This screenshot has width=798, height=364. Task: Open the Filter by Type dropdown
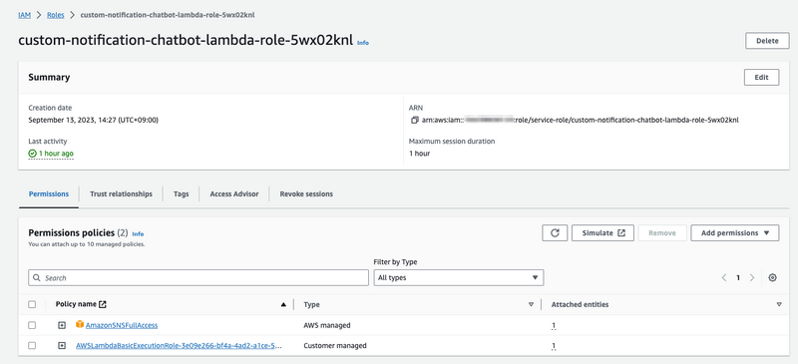[459, 278]
